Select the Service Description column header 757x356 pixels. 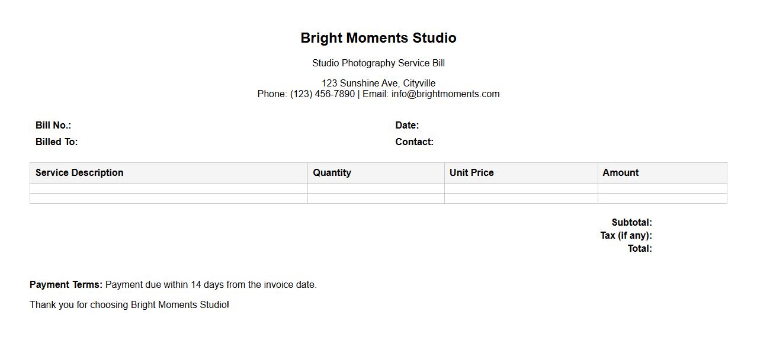[79, 173]
